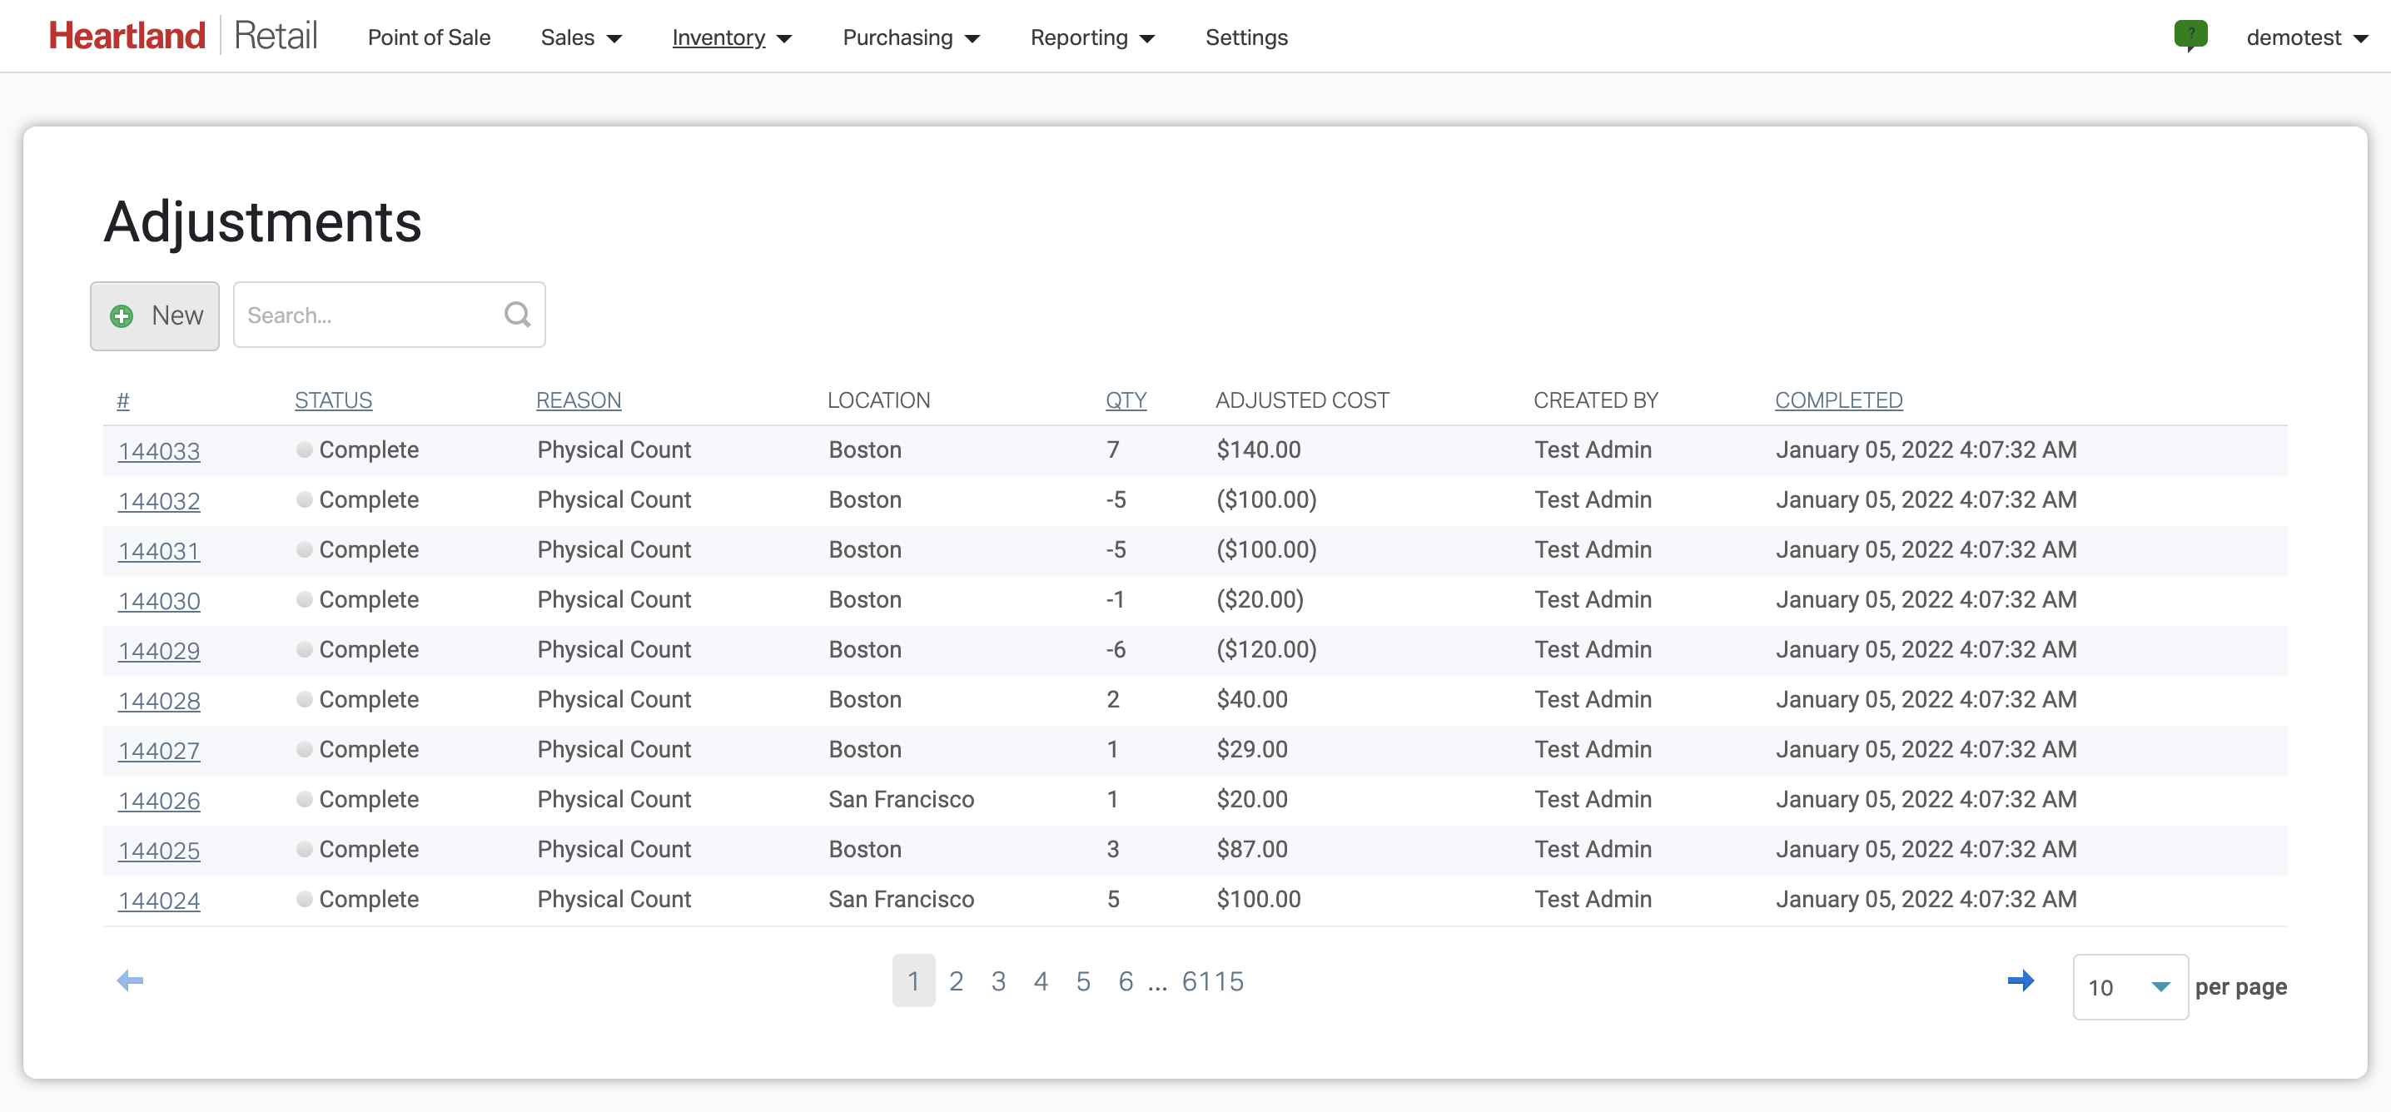This screenshot has height=1112, width=2391.
Task: Open the Purchasing dropdown
Action: 911,37
